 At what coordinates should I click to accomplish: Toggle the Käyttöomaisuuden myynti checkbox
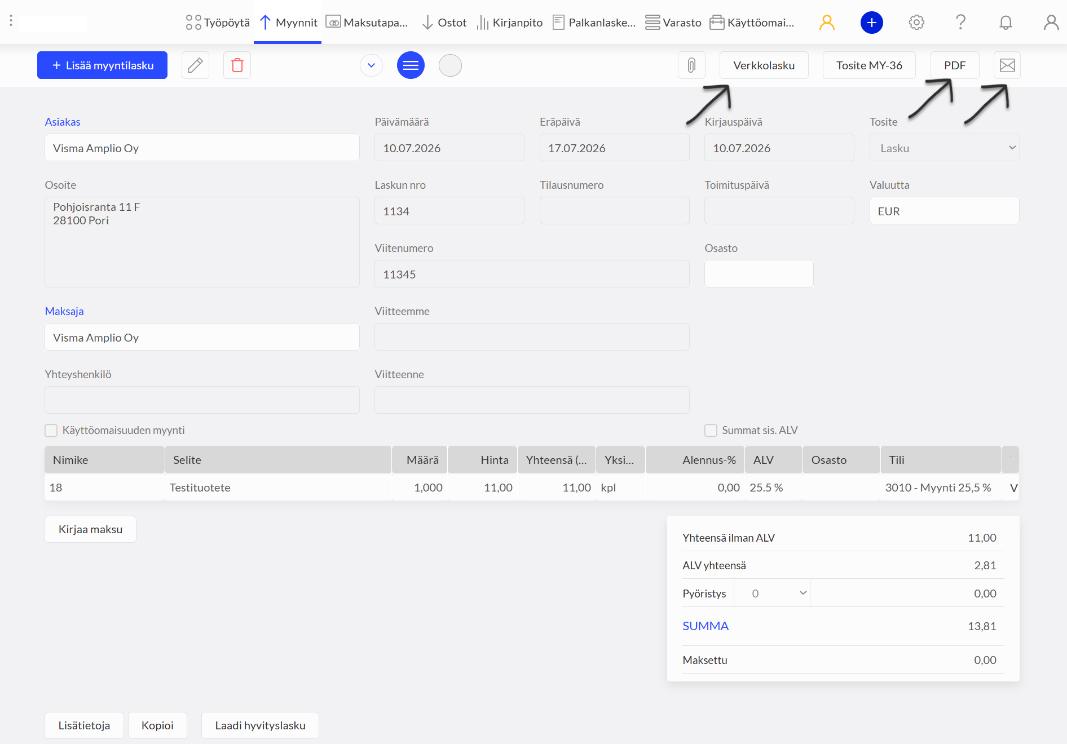coord(51,431)
